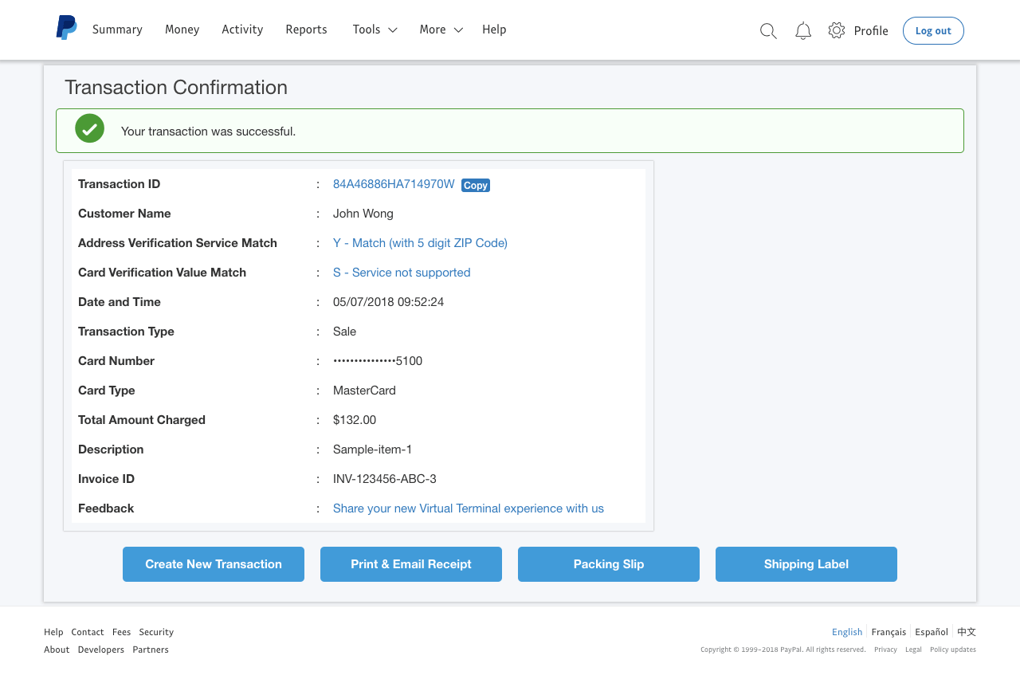The height and width of the screenshot is (683, 1020).
Task: Click the settings gear icon
Action: pyautogui.click(x=836, y=30)
